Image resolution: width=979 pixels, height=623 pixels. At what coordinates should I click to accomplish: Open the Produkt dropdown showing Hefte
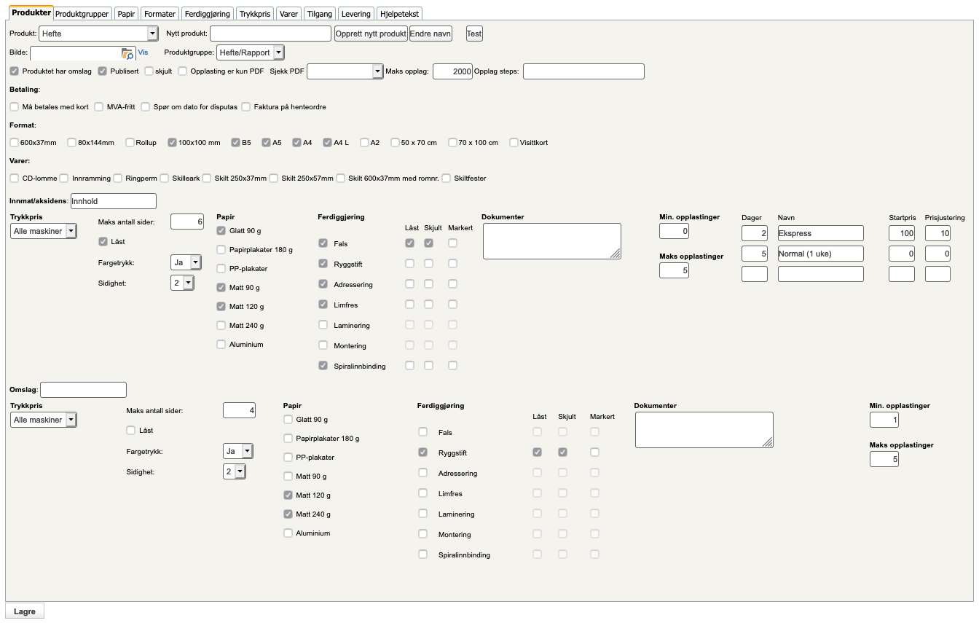98,34
